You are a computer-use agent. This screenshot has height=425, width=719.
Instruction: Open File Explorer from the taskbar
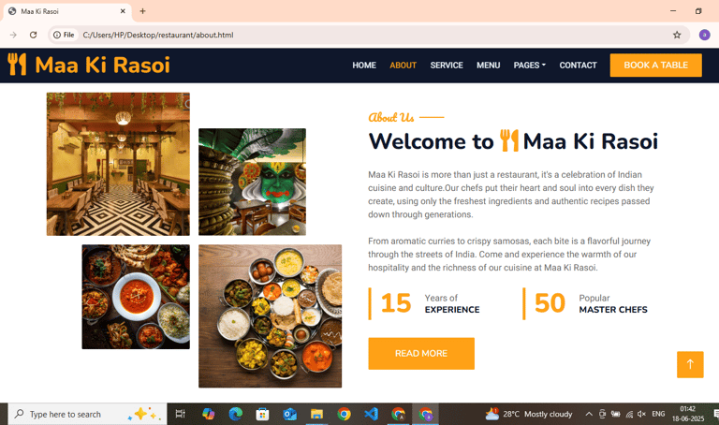pyautogui.click(x=316, y=414)
